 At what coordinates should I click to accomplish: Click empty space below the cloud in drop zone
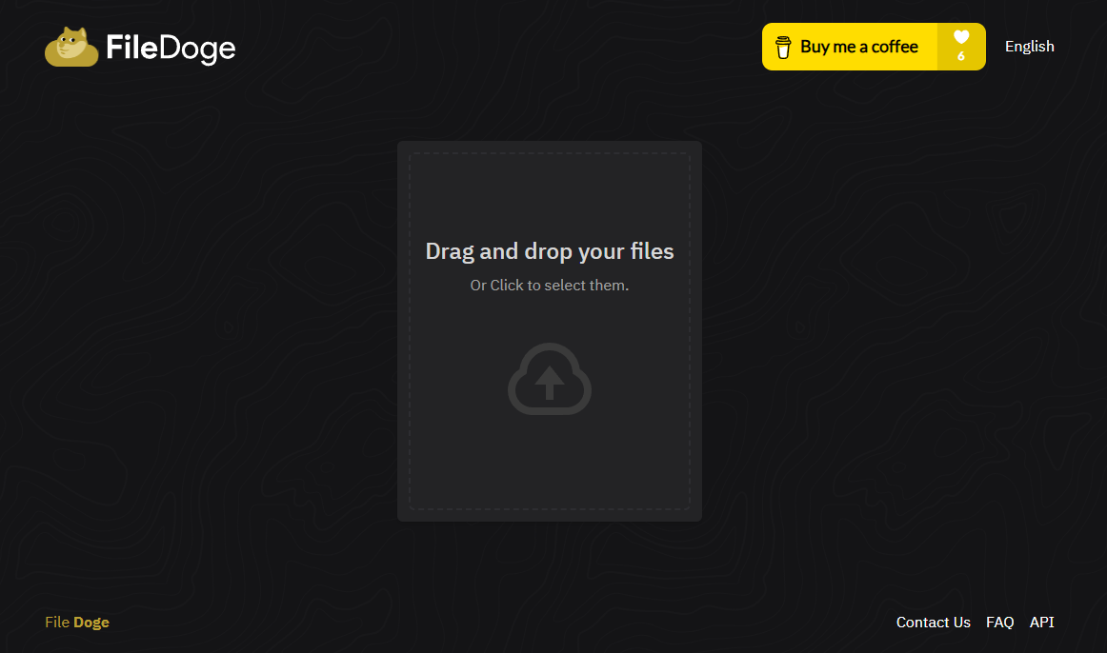point(550,464)
